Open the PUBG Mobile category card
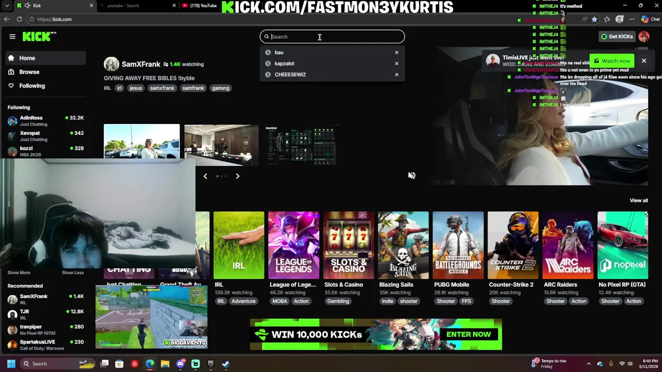Image resolution: width=662 pixels, height=372 pixels. (x=458, y=245)
